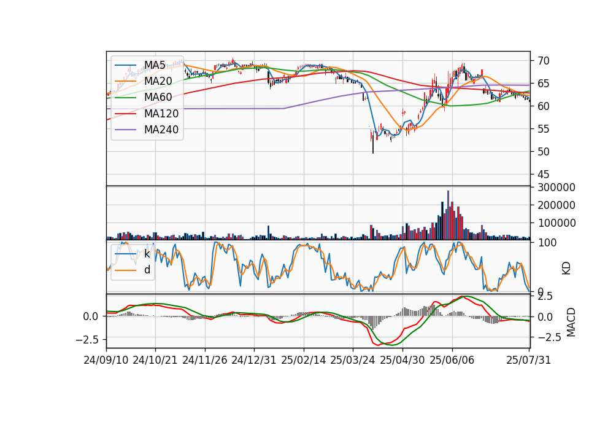This screenshot has height=424, width=589.
Task: Click the 25/06/06 date axis label
Action: [452, 360]
